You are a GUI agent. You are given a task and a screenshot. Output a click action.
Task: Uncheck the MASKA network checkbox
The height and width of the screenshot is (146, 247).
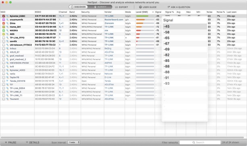[4, 30]
